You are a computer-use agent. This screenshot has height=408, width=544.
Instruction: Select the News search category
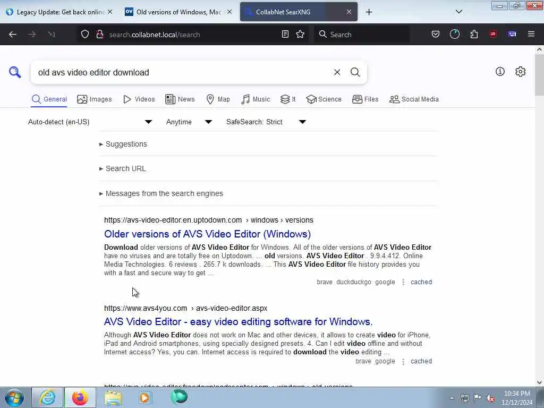(180, 99)
